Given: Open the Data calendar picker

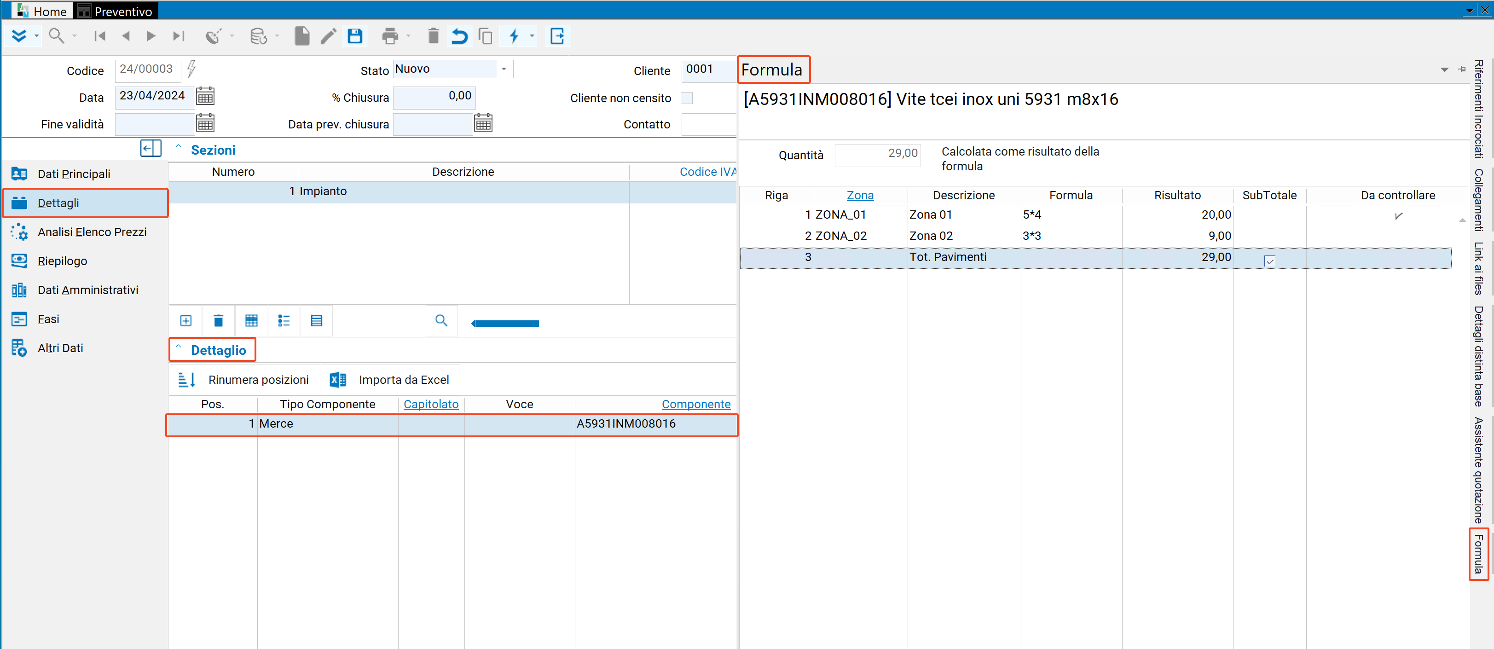Looking at the screenshot, I should (x=205, y=96).
